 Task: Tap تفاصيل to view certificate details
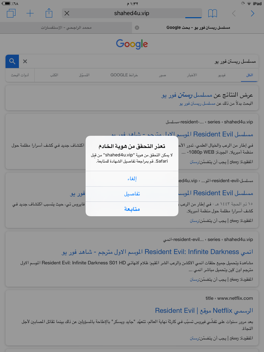click(132, 194)
